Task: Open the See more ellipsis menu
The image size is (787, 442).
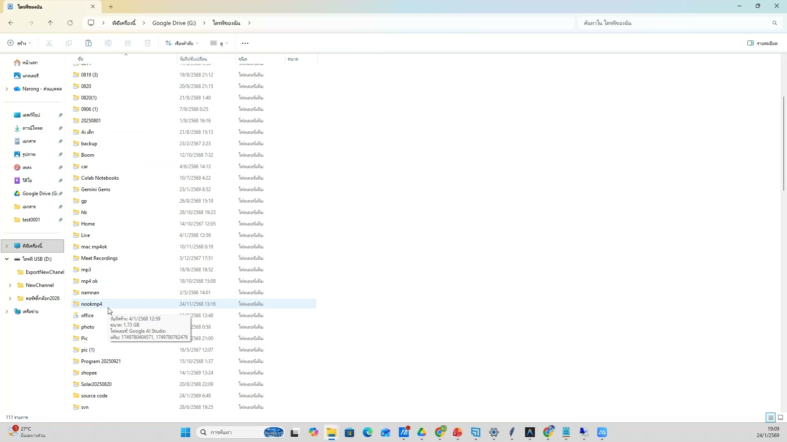Action: point(245,43)
